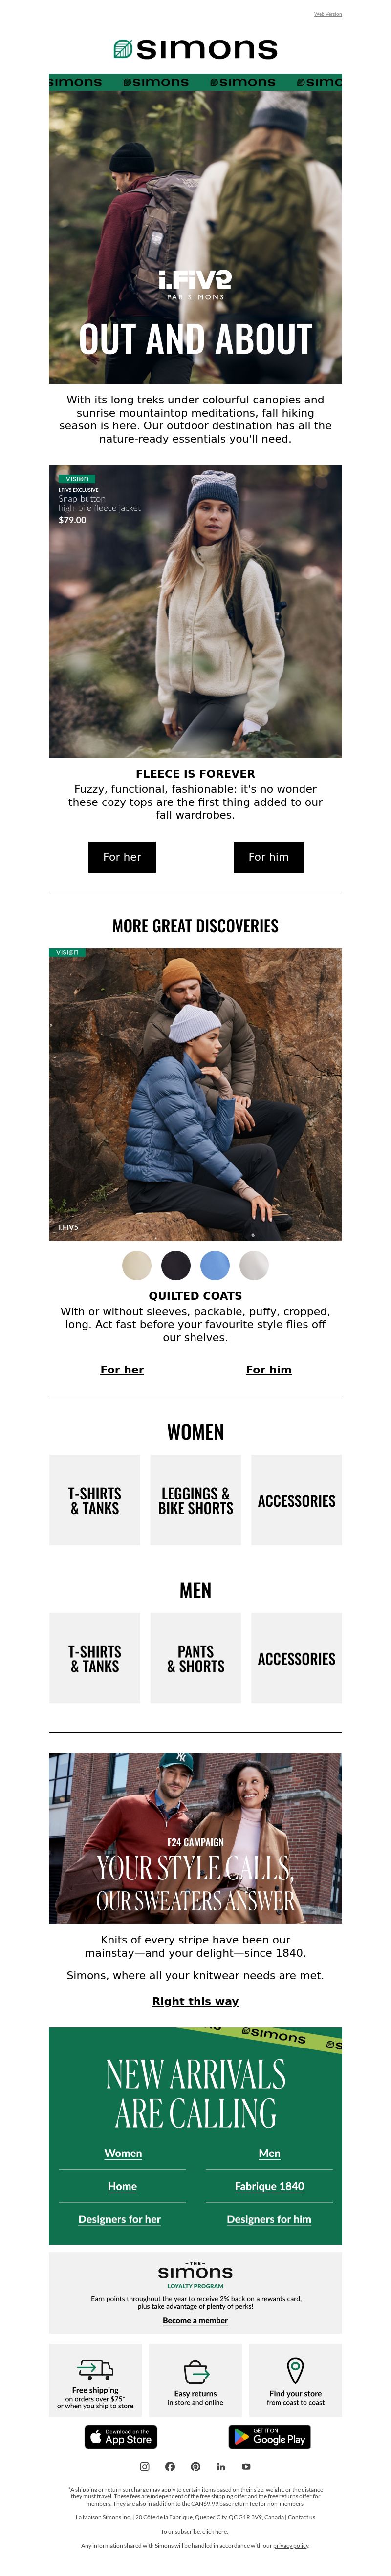Click Become a member link

point(196,2320)
